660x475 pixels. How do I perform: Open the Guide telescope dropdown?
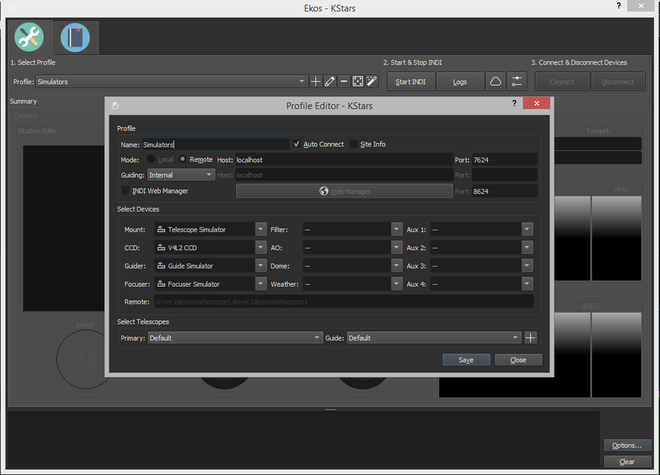point(434,337)
